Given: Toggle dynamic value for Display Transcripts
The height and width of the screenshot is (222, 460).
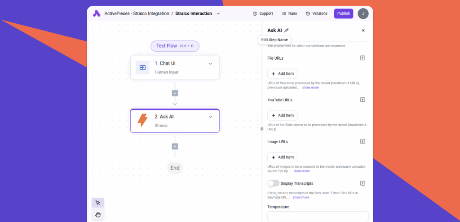Looking at the screenshot, I should point(363,183).
